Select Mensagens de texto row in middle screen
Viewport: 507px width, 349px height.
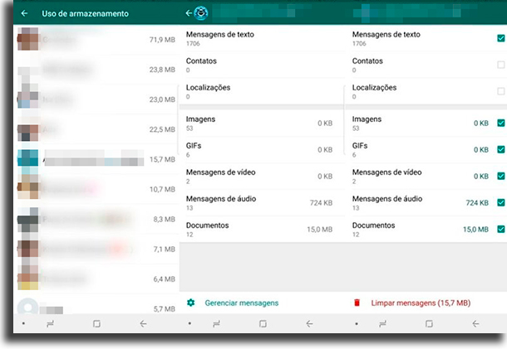(x=262, y=38)
